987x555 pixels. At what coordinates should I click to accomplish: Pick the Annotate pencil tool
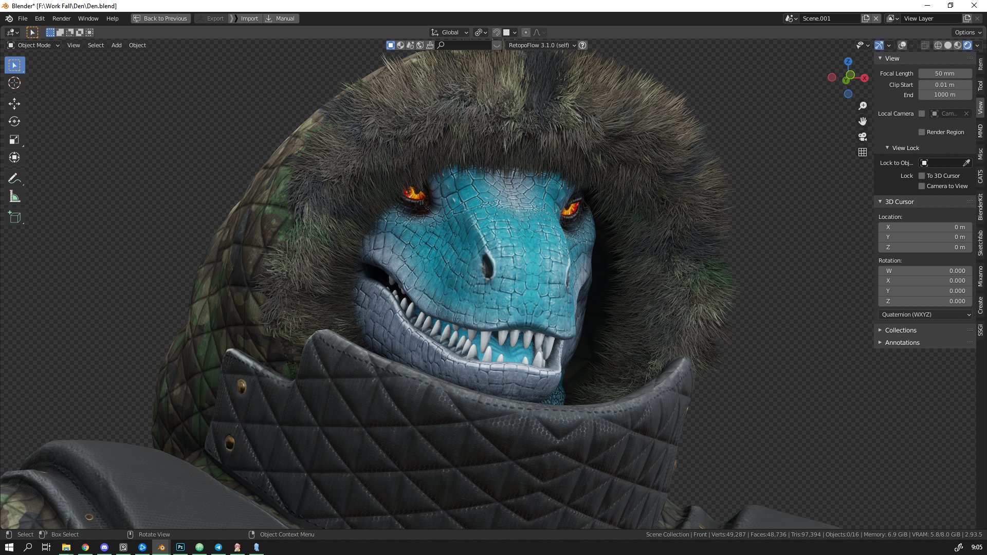pyautogui.click(x=14, y=178)
